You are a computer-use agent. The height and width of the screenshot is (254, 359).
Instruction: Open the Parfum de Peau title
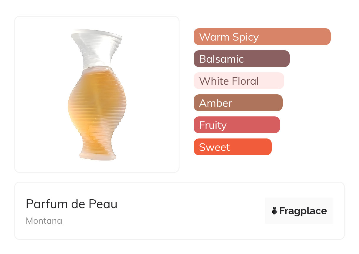(x=72, y=204)
